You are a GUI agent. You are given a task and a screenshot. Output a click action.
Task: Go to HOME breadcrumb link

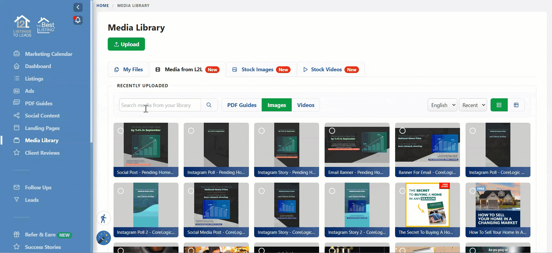click(103, 6)
